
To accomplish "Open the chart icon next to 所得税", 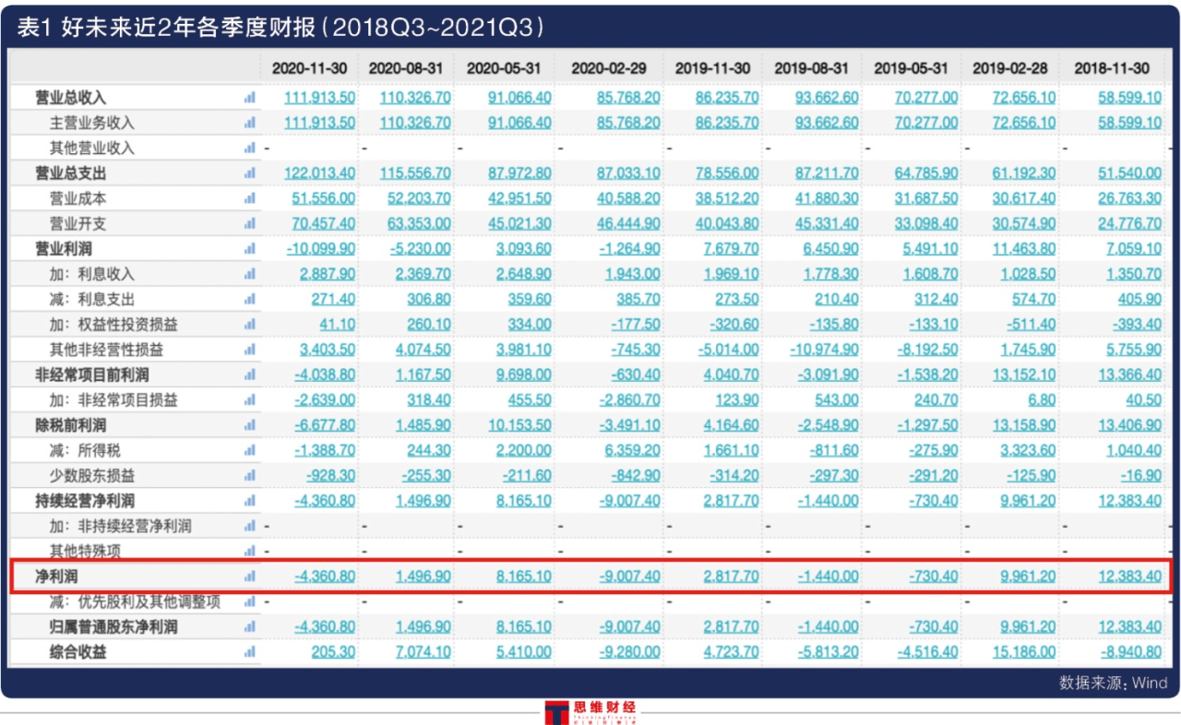I will [247, 452].
